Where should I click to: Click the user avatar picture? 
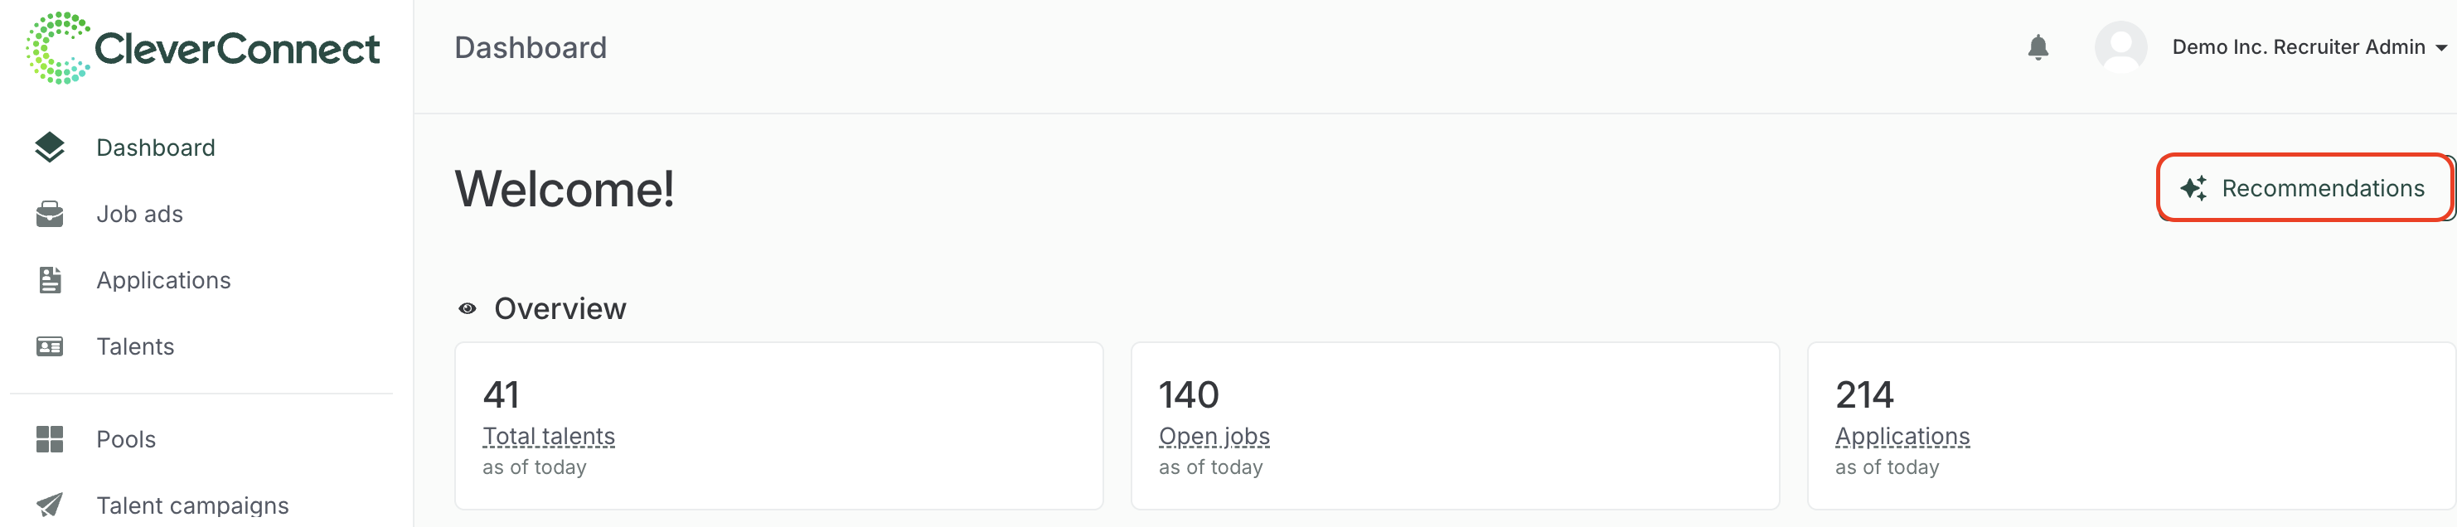pos(2120,48)
